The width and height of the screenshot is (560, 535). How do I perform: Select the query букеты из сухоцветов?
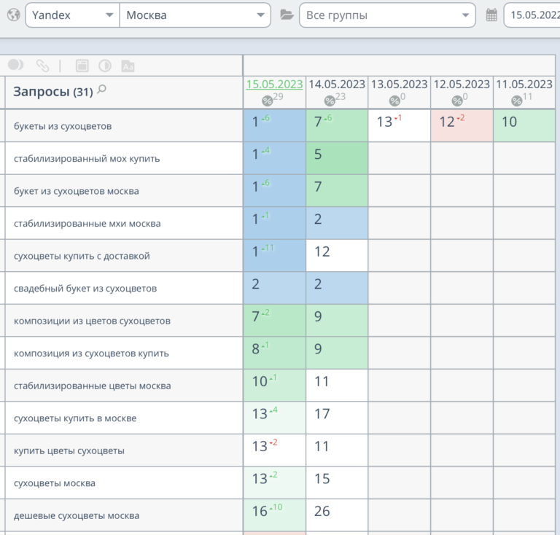pos(63,126)
